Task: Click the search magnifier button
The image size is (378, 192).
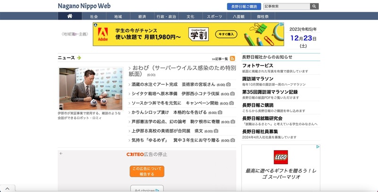Action: pyautogui.click(x=314, y=7)
